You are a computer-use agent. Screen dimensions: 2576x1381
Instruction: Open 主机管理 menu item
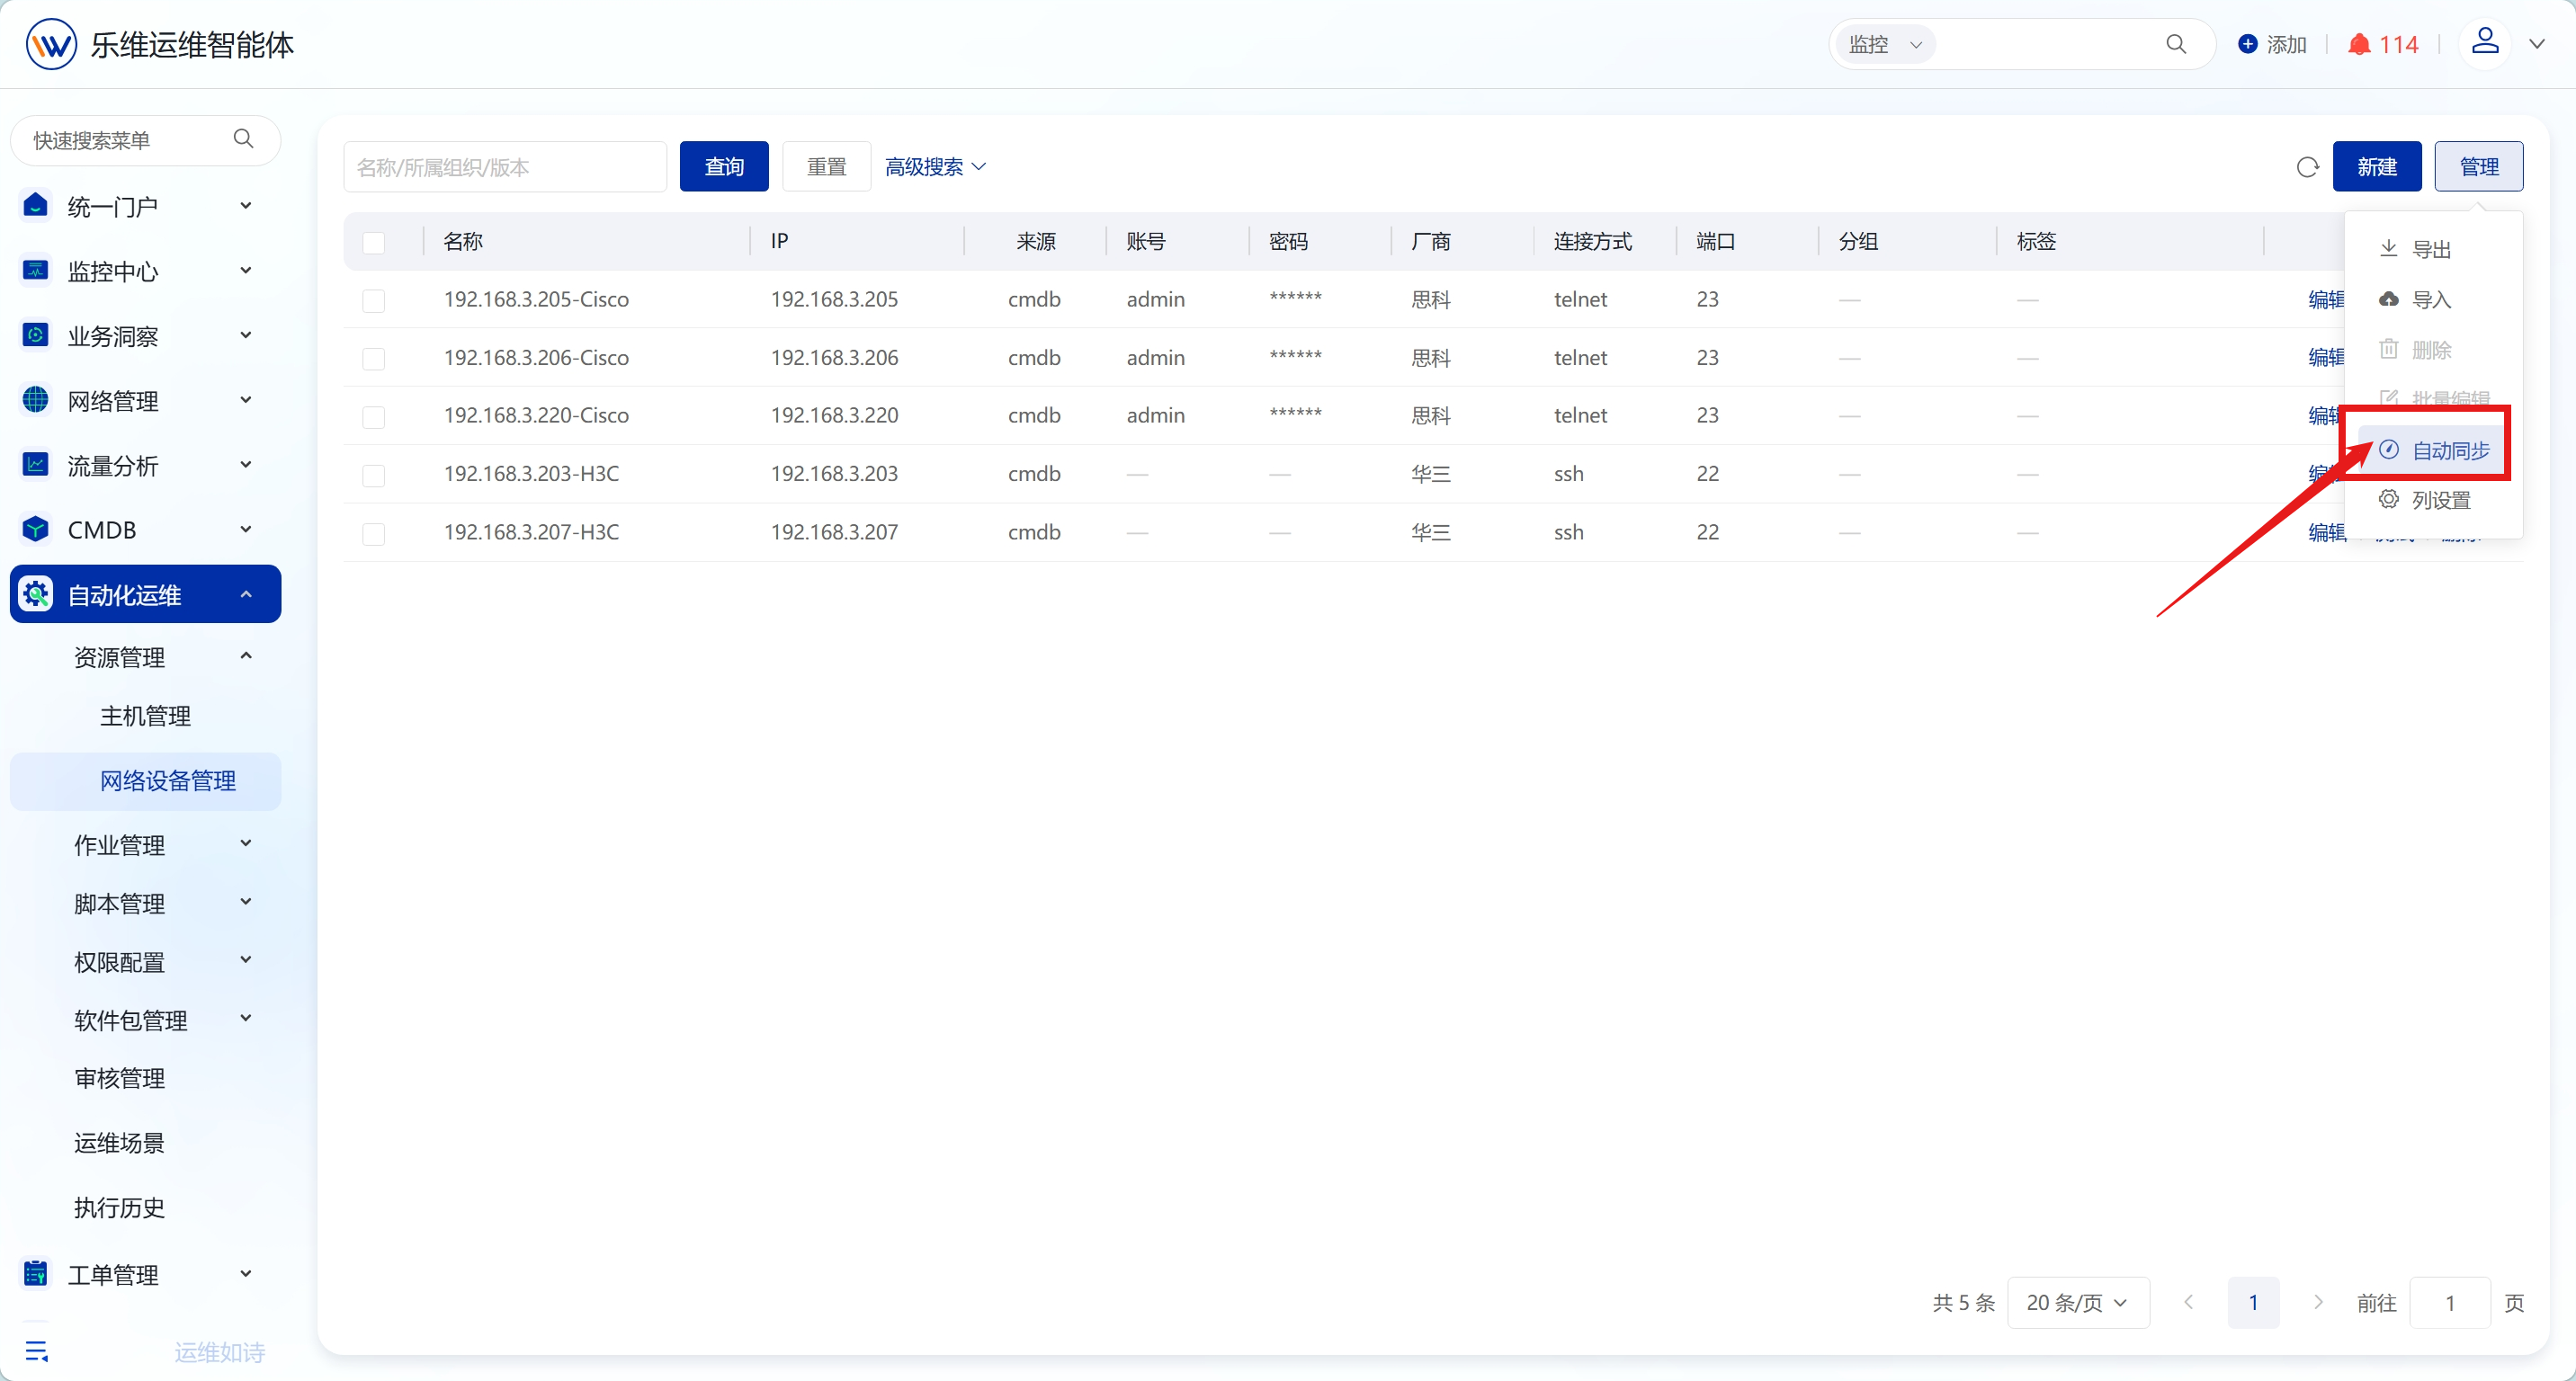click(x=146, y=716)
